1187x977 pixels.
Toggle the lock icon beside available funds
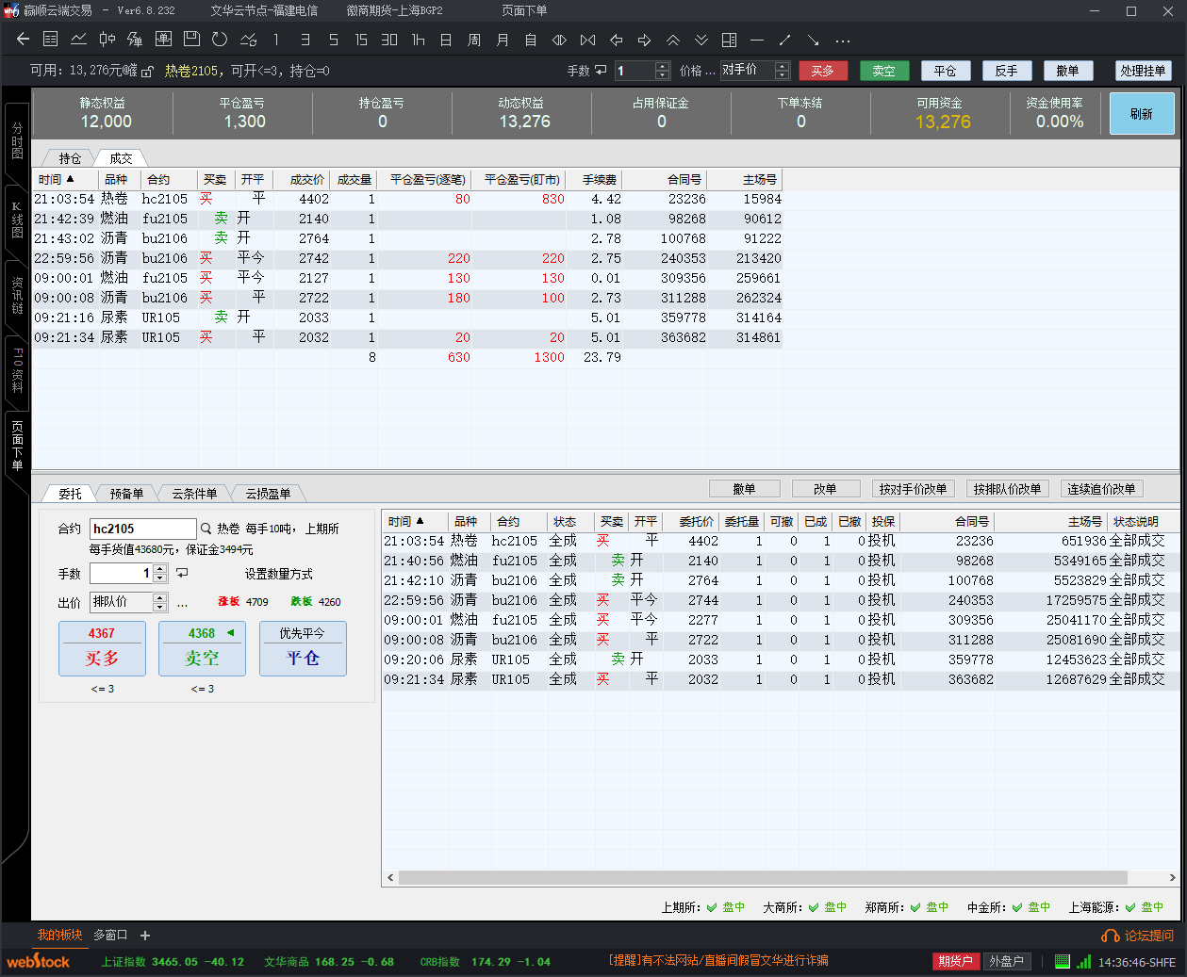coord(147,71)
